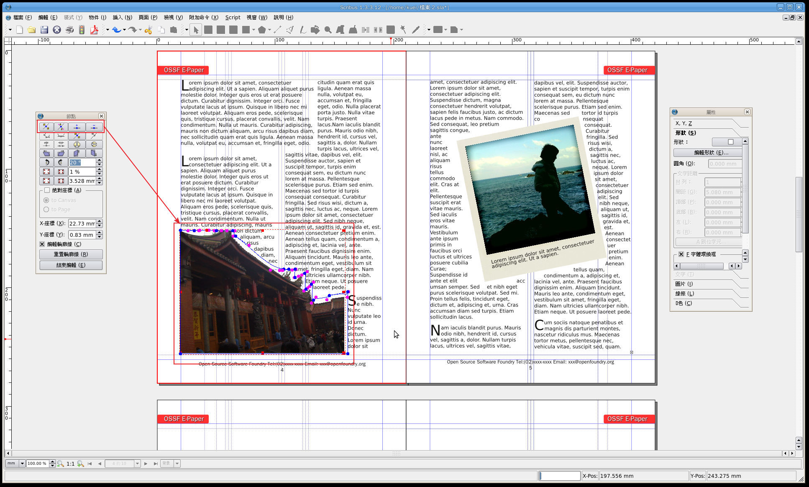Open the 插入 (N) menu

[x=122, y=18]
